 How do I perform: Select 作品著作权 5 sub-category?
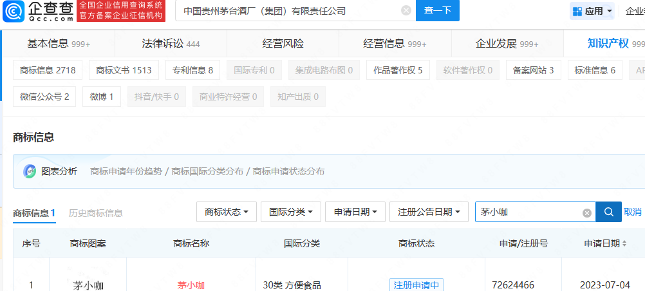[398, 70]
